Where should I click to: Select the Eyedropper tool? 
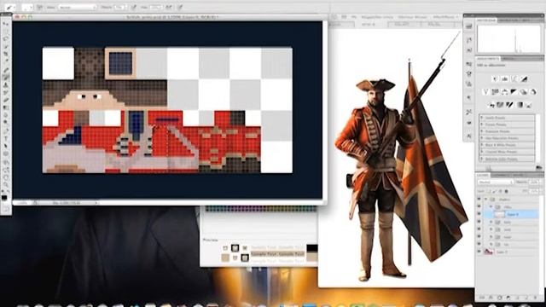point(6,61)
